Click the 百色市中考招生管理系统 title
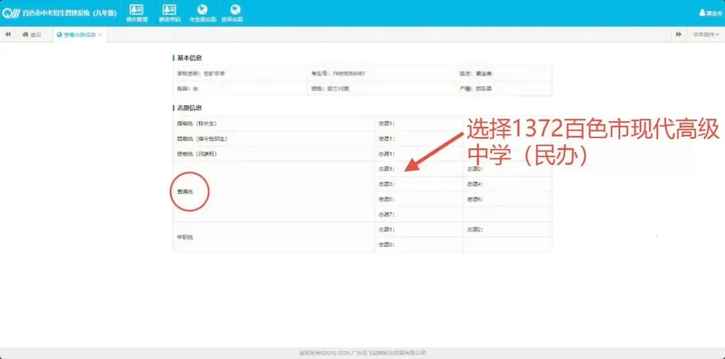This screenshot has height=359, width=725. tap(69, 13)
